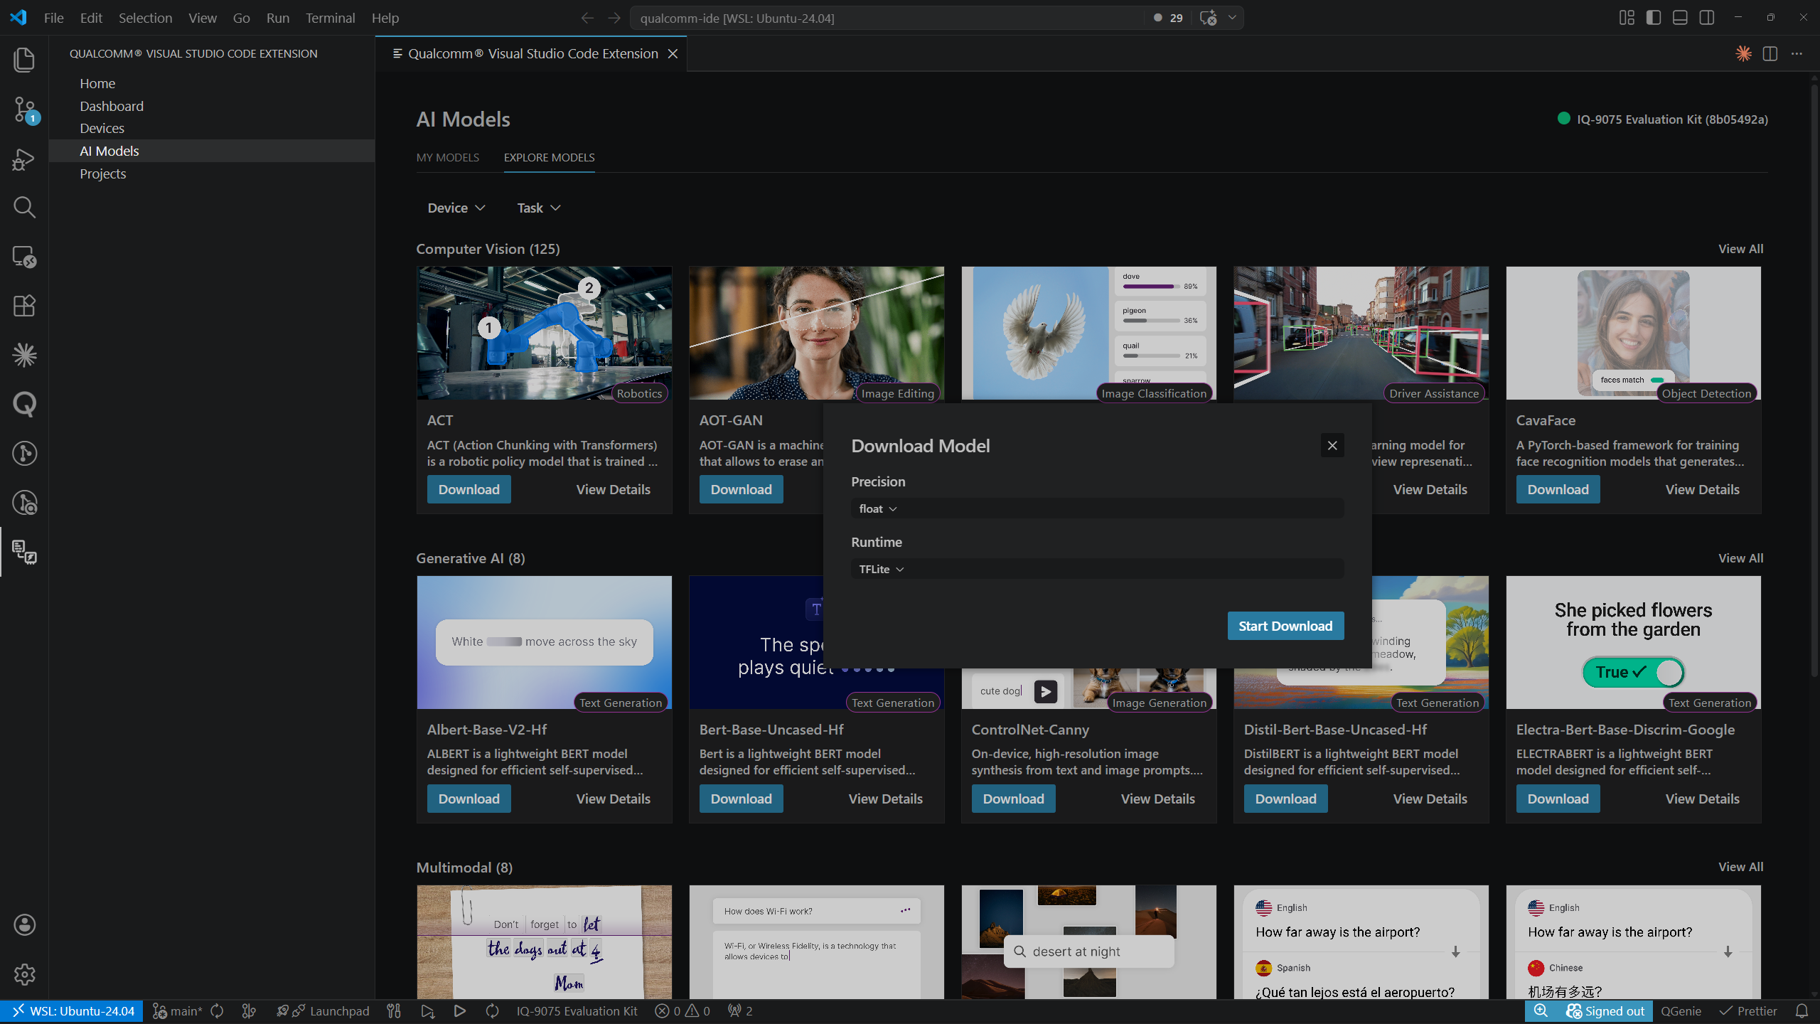Open the active Qualcomm extension sidebar icon
The image size is (1820, 1024).
(x=24, y=552)
